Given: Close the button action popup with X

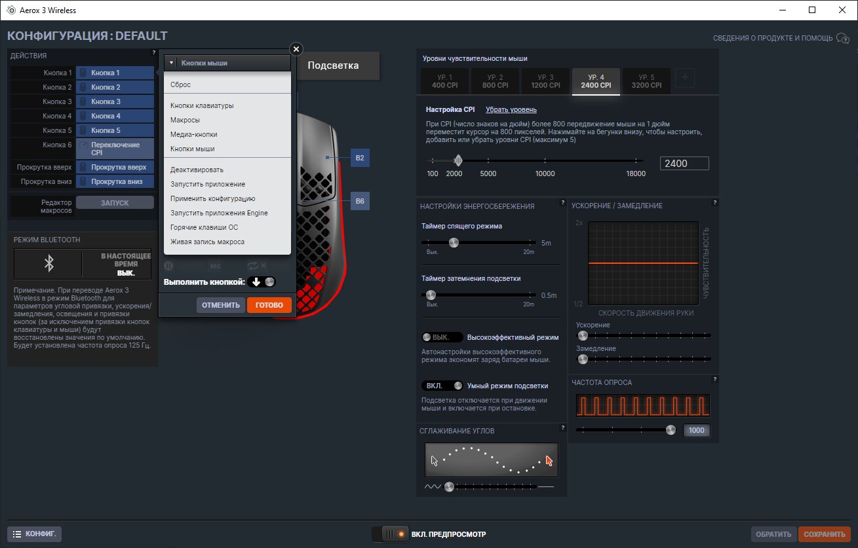Looking at the screenshot, I should tap(296, 49).
